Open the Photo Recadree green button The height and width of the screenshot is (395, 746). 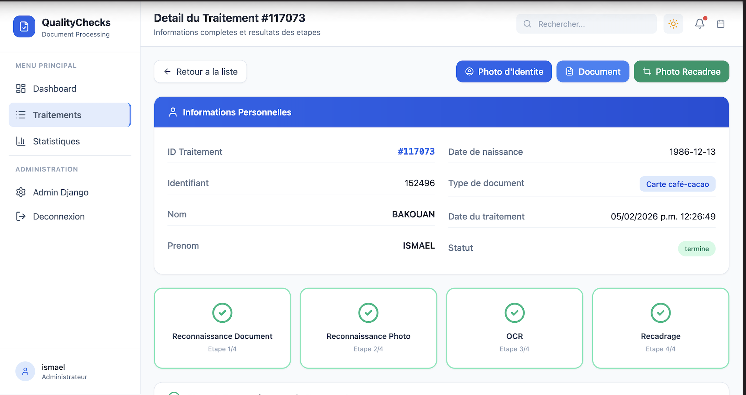681,72
